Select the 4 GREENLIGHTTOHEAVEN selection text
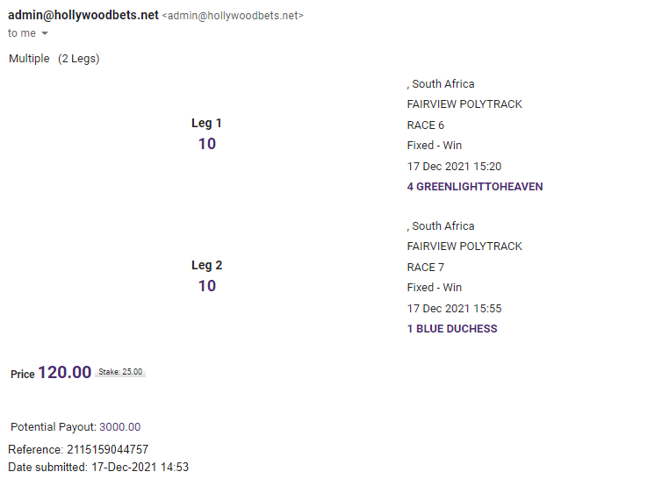This screenshot has height=479, width=655. 475,187
